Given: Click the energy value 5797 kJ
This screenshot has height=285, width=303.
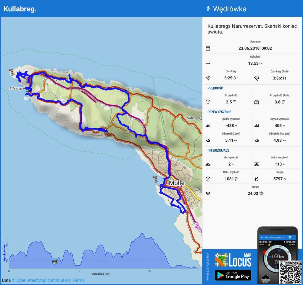Looking at the screenshot, I should 279,179.
